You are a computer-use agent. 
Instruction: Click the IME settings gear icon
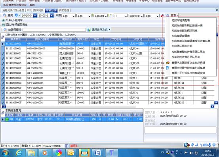pos(214,145)
